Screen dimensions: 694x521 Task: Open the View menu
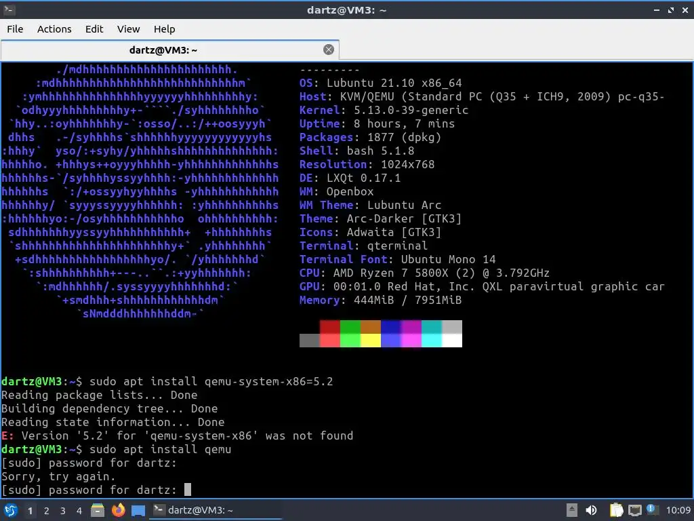[128, 29]
